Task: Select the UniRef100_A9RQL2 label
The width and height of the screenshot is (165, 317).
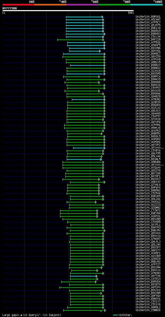Action: tap(148, 307)
